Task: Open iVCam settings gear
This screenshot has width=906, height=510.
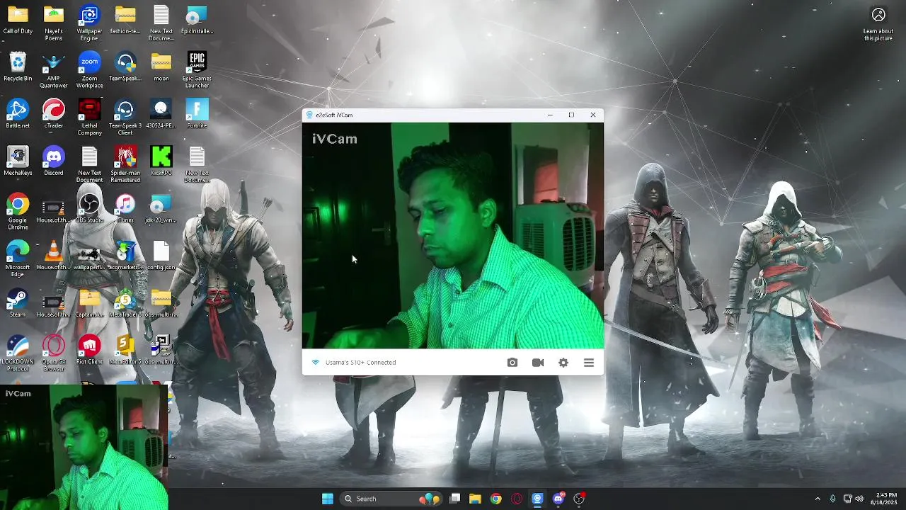Action: (563, 363)
